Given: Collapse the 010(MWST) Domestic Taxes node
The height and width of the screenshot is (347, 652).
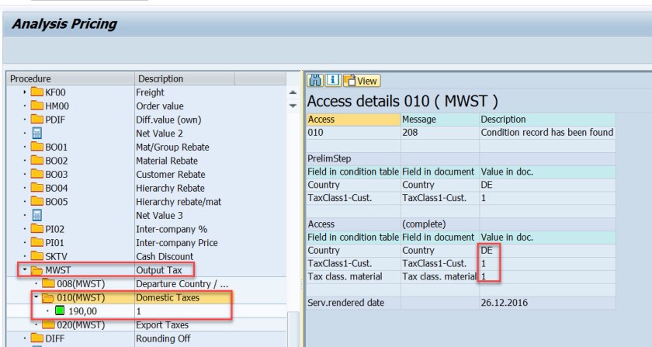Looking at the screenshot, I should click(36, 297).
